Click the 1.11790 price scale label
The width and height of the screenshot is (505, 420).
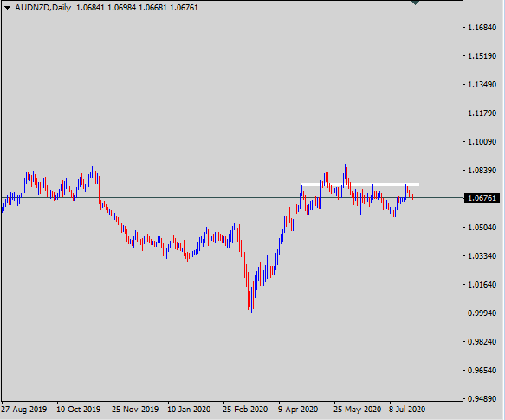(482, 113)
